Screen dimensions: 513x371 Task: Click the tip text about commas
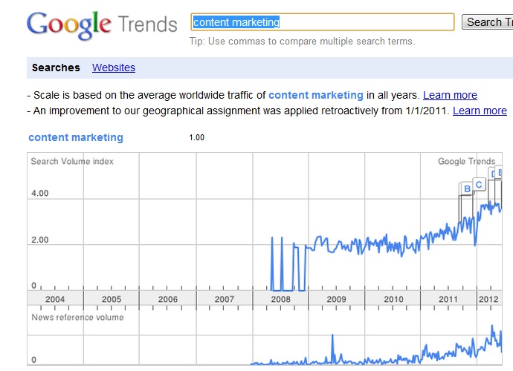point(302,42)
